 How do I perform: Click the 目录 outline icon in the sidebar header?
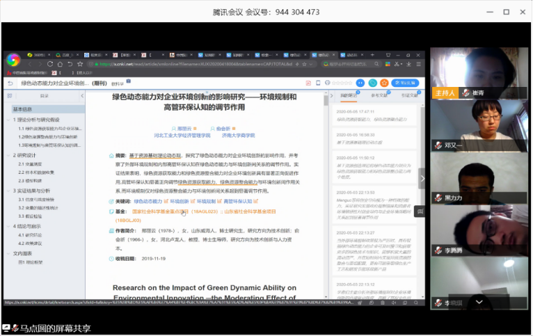pyautogui.click(x=10, y=96)
